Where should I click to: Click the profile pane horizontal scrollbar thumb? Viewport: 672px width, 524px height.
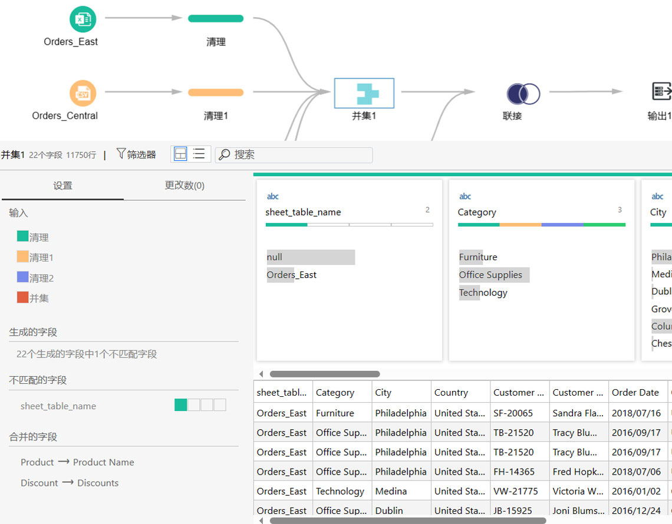click(x=325, y=374)
